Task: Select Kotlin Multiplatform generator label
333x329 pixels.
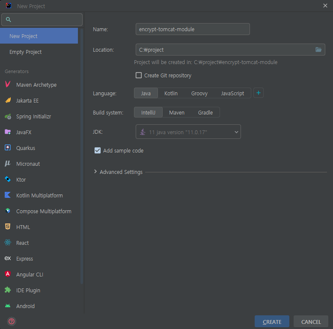Action: (39, 195)
